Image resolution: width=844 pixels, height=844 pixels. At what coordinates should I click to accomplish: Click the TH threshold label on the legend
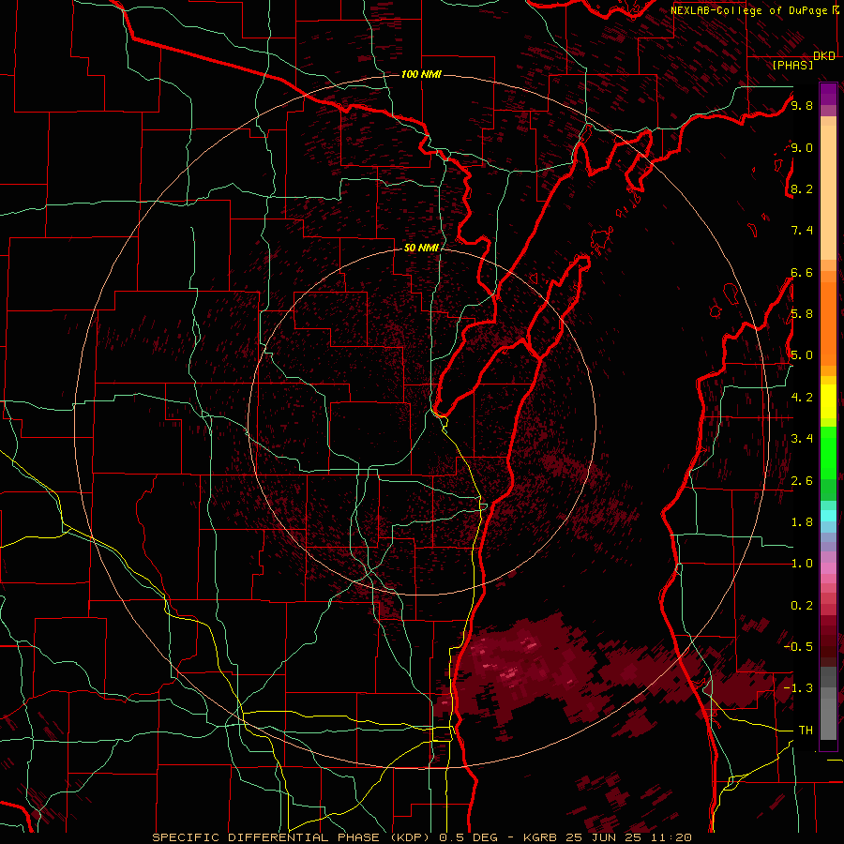tap(806, 731)
